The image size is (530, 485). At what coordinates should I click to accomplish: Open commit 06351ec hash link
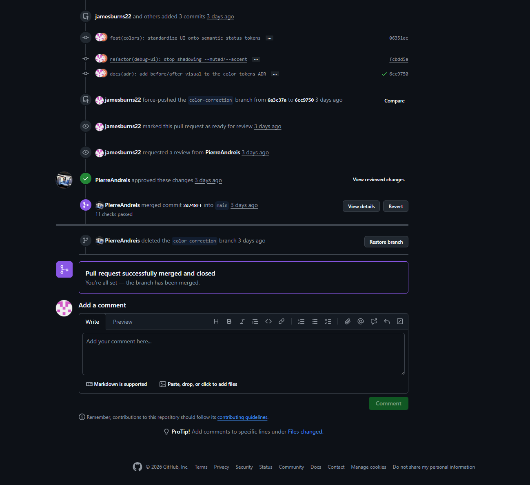pos(399,38)
